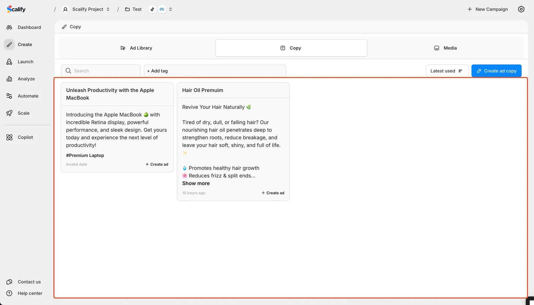The width and height of the screenshot is (534, 305).
Task: Switch to the Ad Library tab
Action: [137, 48]
